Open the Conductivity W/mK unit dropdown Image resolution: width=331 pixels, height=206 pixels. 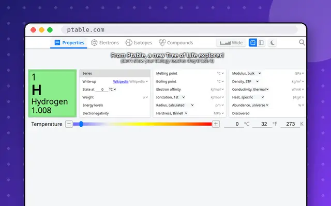tap(298, 89)
